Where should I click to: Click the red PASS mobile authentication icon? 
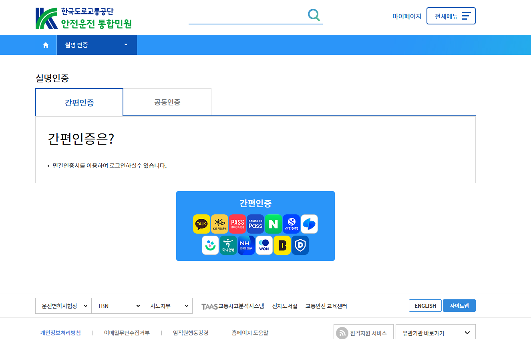(237, 224)
